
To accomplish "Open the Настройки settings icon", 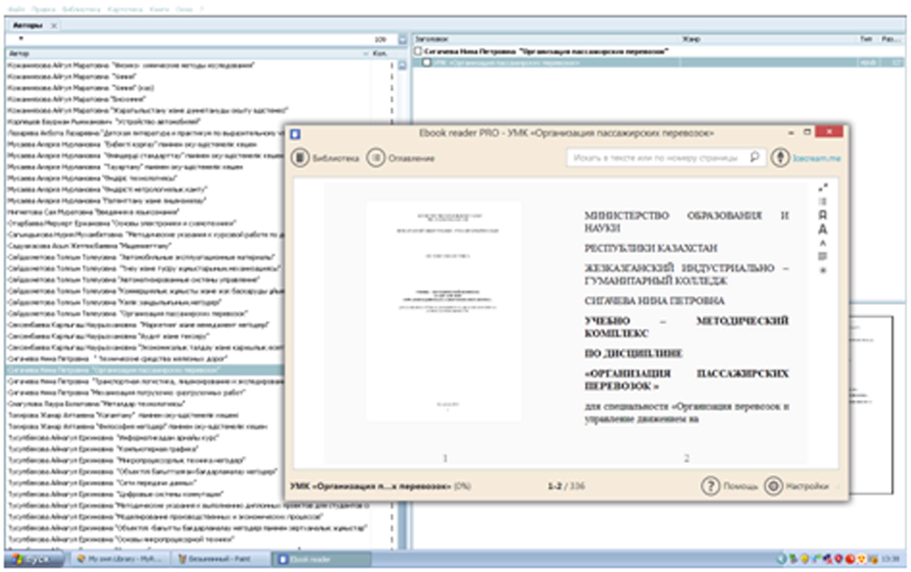I will (x=773, y=486).
